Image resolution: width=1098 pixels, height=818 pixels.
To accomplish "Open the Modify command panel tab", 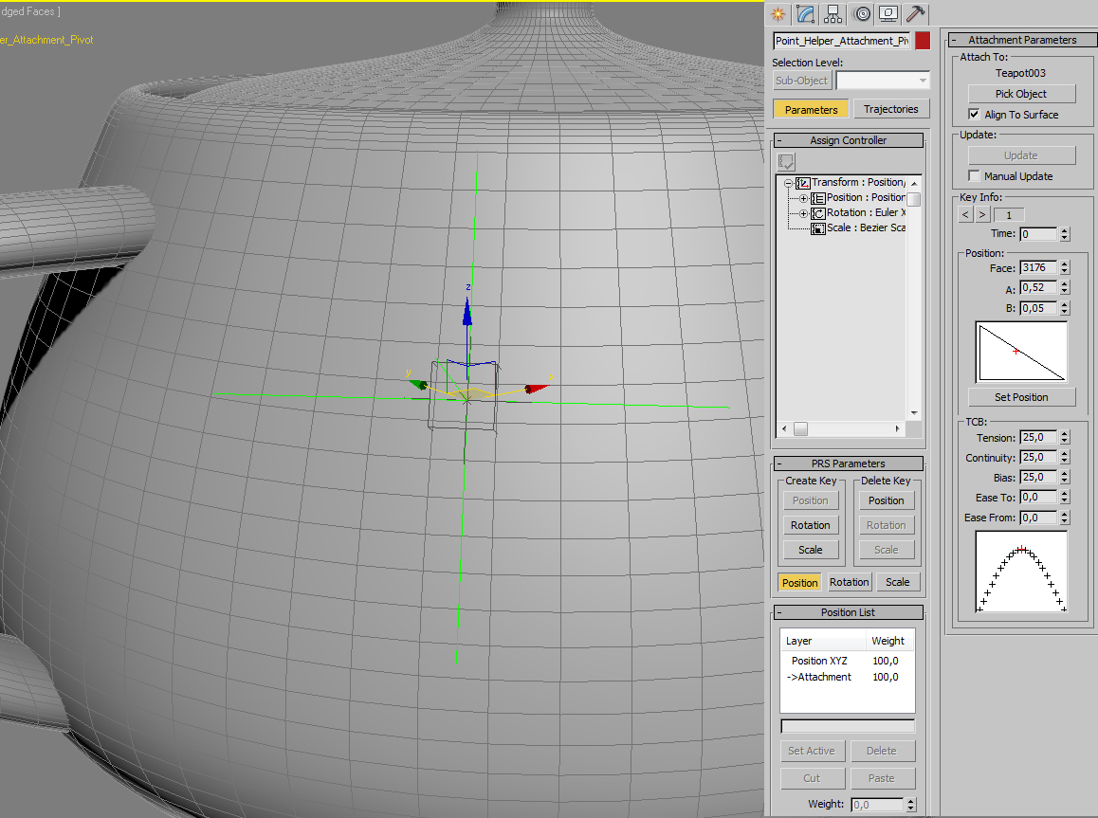I will tap(806, 13).
